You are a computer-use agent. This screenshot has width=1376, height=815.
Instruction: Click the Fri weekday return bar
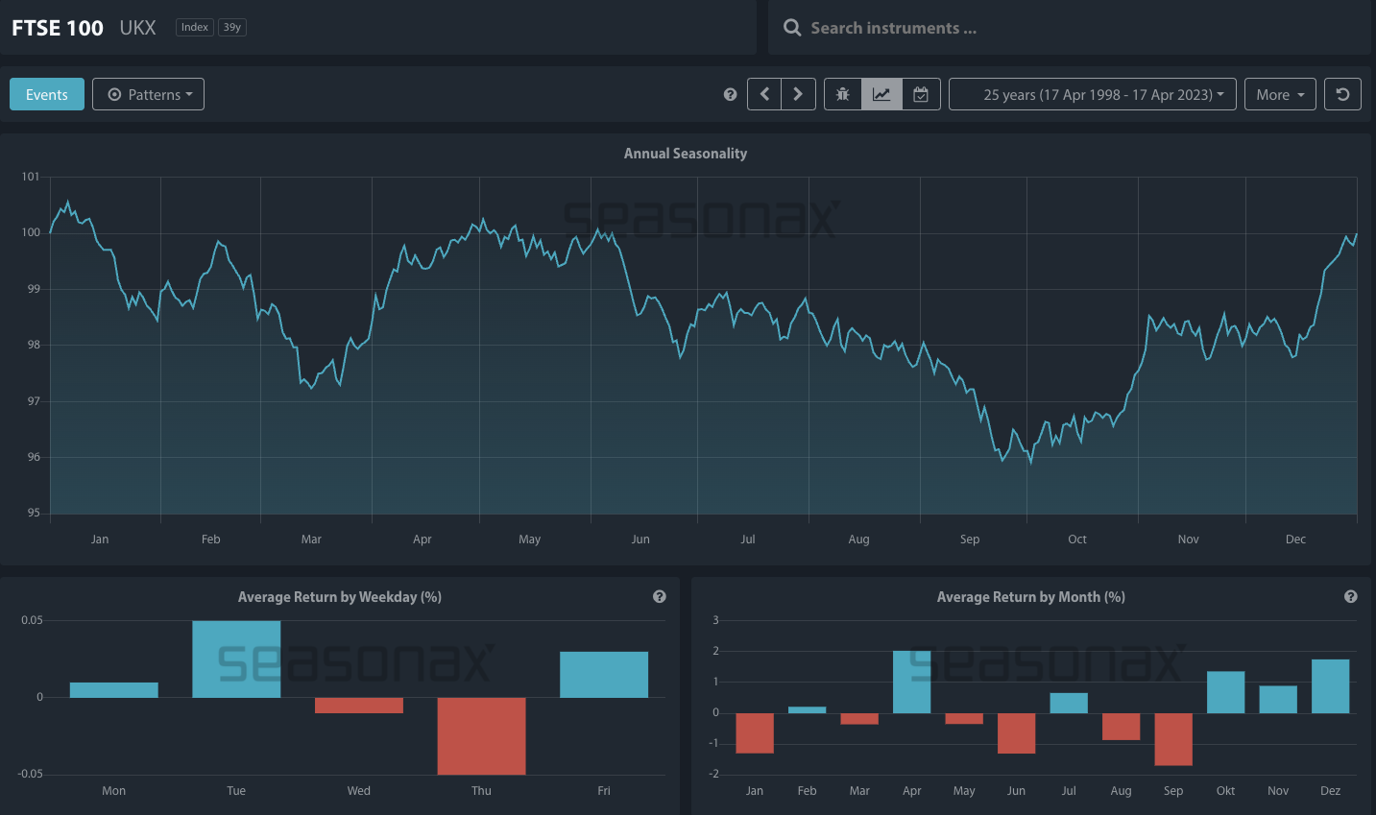[604, 675]
